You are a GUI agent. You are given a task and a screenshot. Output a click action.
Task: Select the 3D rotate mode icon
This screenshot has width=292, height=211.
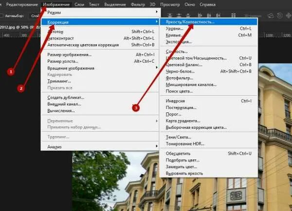271,16
